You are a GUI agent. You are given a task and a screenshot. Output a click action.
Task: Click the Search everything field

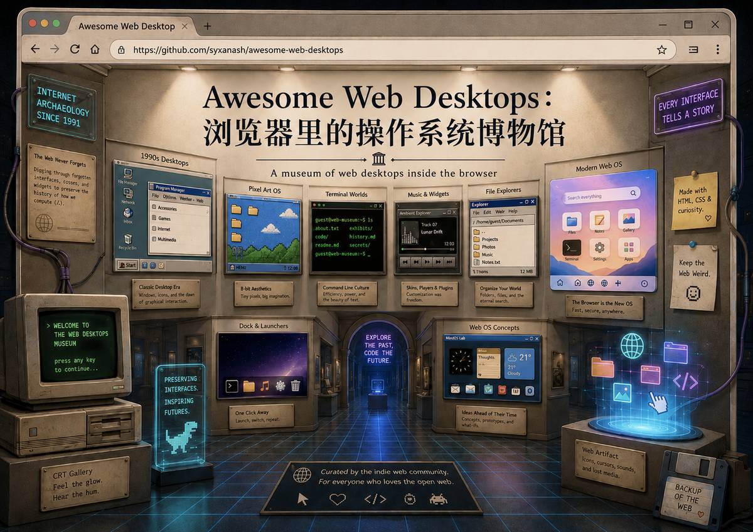coord(602,196)
